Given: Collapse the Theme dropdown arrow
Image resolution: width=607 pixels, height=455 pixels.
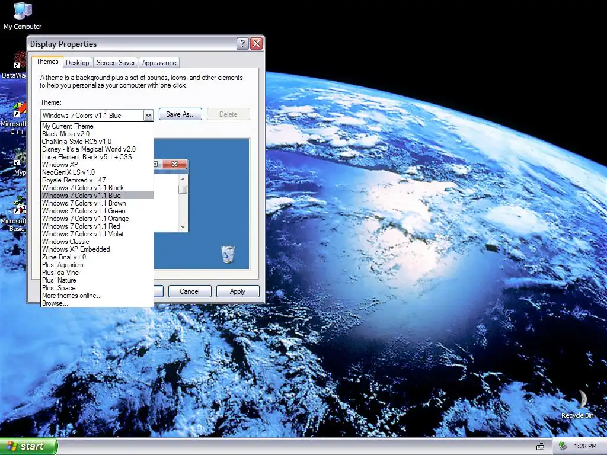Looking at the screenshot, I should 148,116.
